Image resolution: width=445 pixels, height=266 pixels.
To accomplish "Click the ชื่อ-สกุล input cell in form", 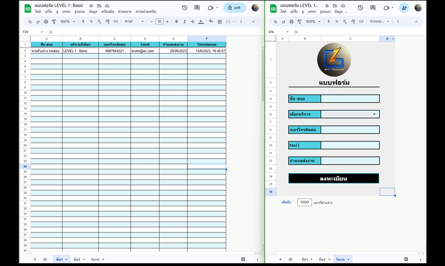I will (350, 99).
